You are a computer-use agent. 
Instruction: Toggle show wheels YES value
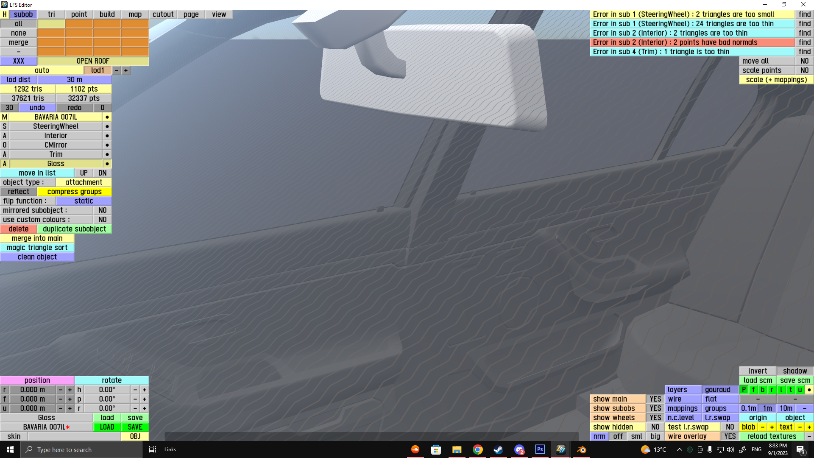click(655, 418)
